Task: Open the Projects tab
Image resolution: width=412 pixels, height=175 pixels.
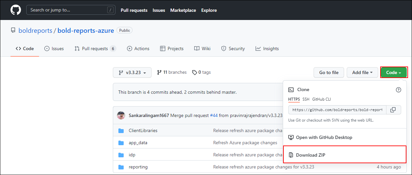Action: (x=172, y=49)
